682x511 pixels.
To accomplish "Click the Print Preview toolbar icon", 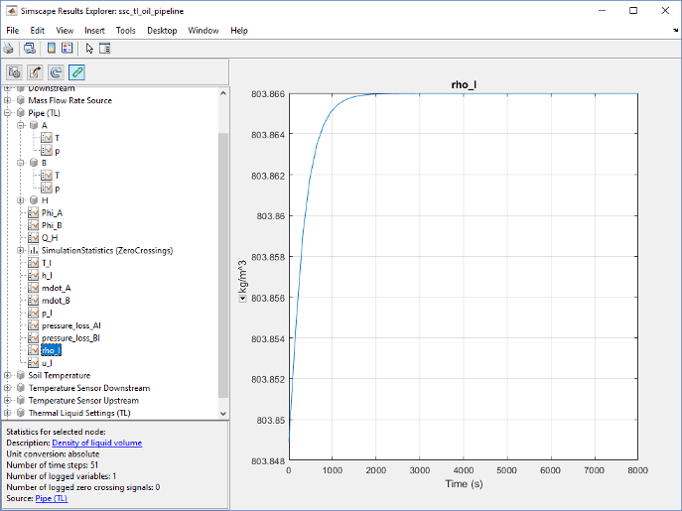I will point(30,49).
